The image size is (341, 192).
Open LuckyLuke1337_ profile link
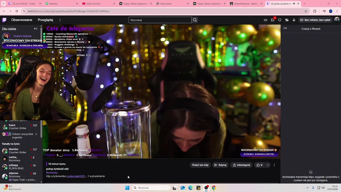pyautogui.click(x=76, y=176)
